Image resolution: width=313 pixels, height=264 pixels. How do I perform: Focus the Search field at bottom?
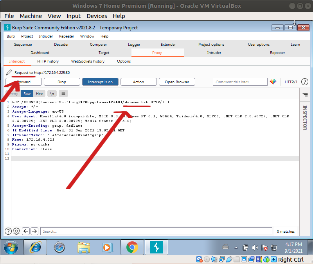[156, 231]
